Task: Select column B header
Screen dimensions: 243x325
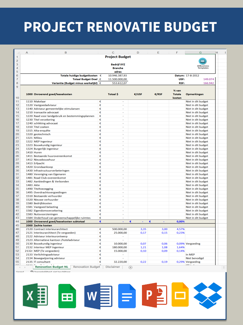Action: pyautogui.click(x=66, y=53)
